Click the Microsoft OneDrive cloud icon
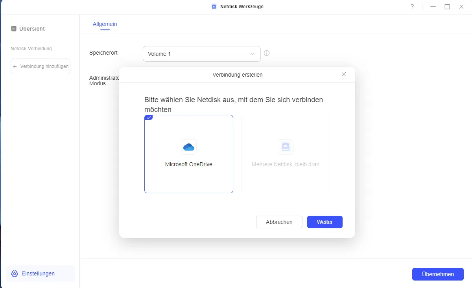 (x=189, y=147)
